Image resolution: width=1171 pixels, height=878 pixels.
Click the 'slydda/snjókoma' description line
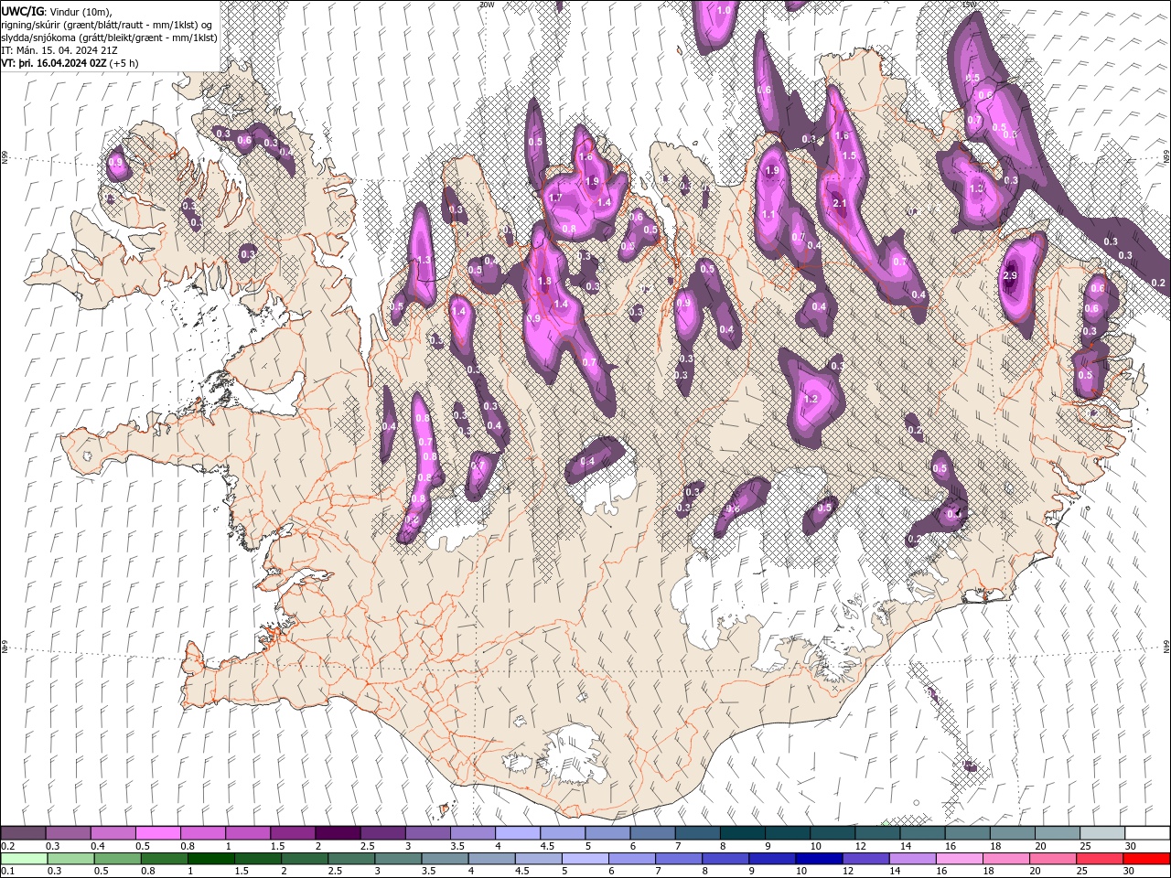109,37
